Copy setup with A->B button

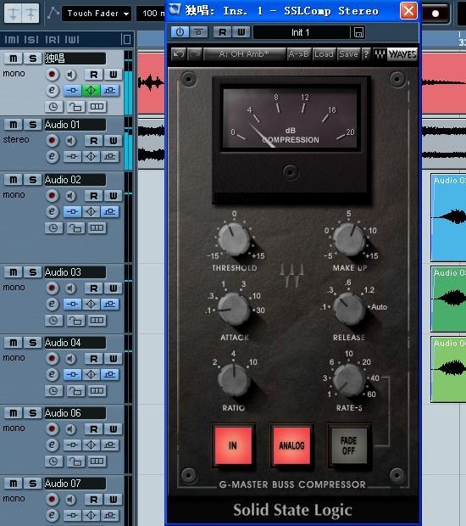(x=299, y=54)
